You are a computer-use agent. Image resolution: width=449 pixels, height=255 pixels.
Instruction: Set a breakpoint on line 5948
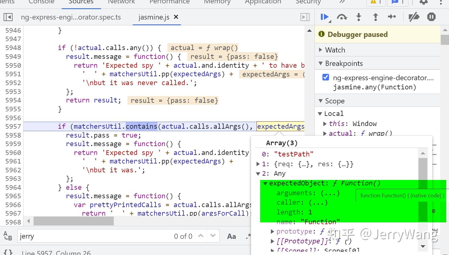pos(13,48)
